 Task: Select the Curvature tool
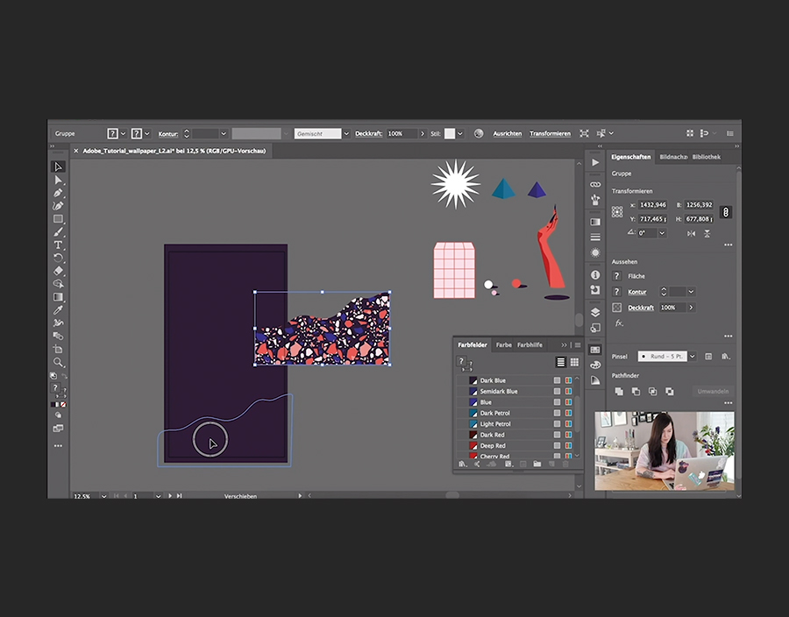click(59, 206)
